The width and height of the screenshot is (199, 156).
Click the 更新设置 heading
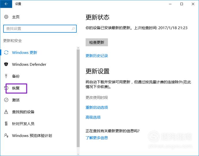point(97,71)
